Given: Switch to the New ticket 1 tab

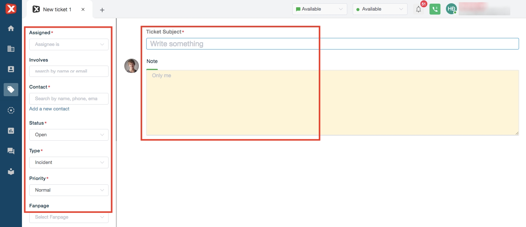Looking at the screenshot, I should click(x=57, y=9).
